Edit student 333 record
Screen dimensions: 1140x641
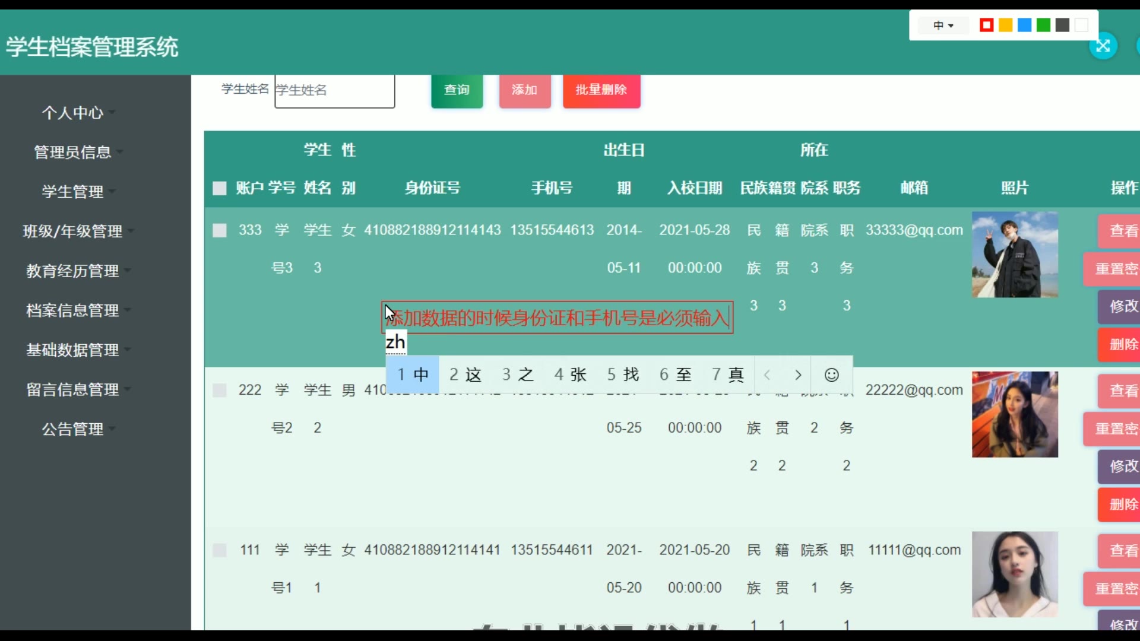(x=1120, y=306)
